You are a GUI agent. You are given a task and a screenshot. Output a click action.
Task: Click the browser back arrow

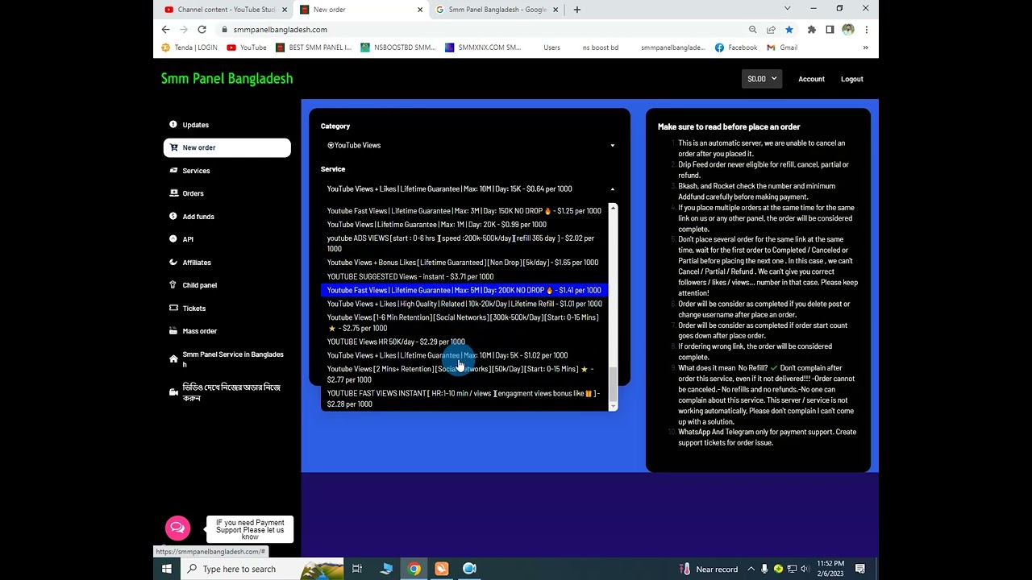click(166, 30)
